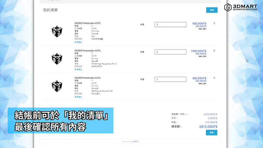Add a note to the SLA item
The width and height of the screenshot is (263, 148).
pyautogui.click(x=78, y=97)
